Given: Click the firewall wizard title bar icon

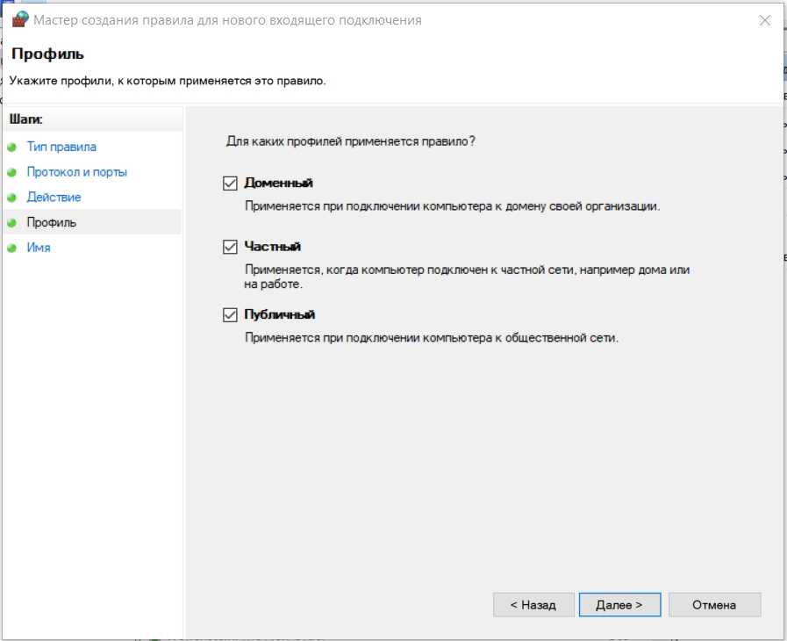Looking at the screenshot, I should pos(19,19).
